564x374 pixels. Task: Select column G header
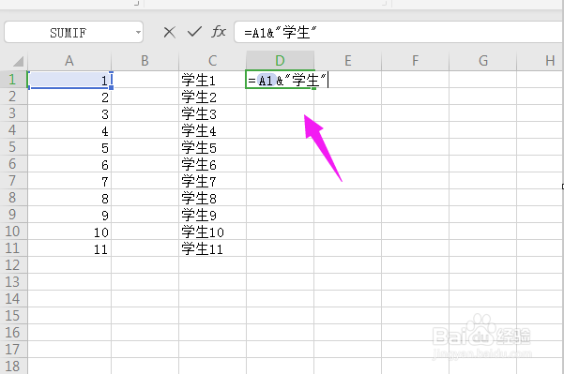tap(483, 61)
